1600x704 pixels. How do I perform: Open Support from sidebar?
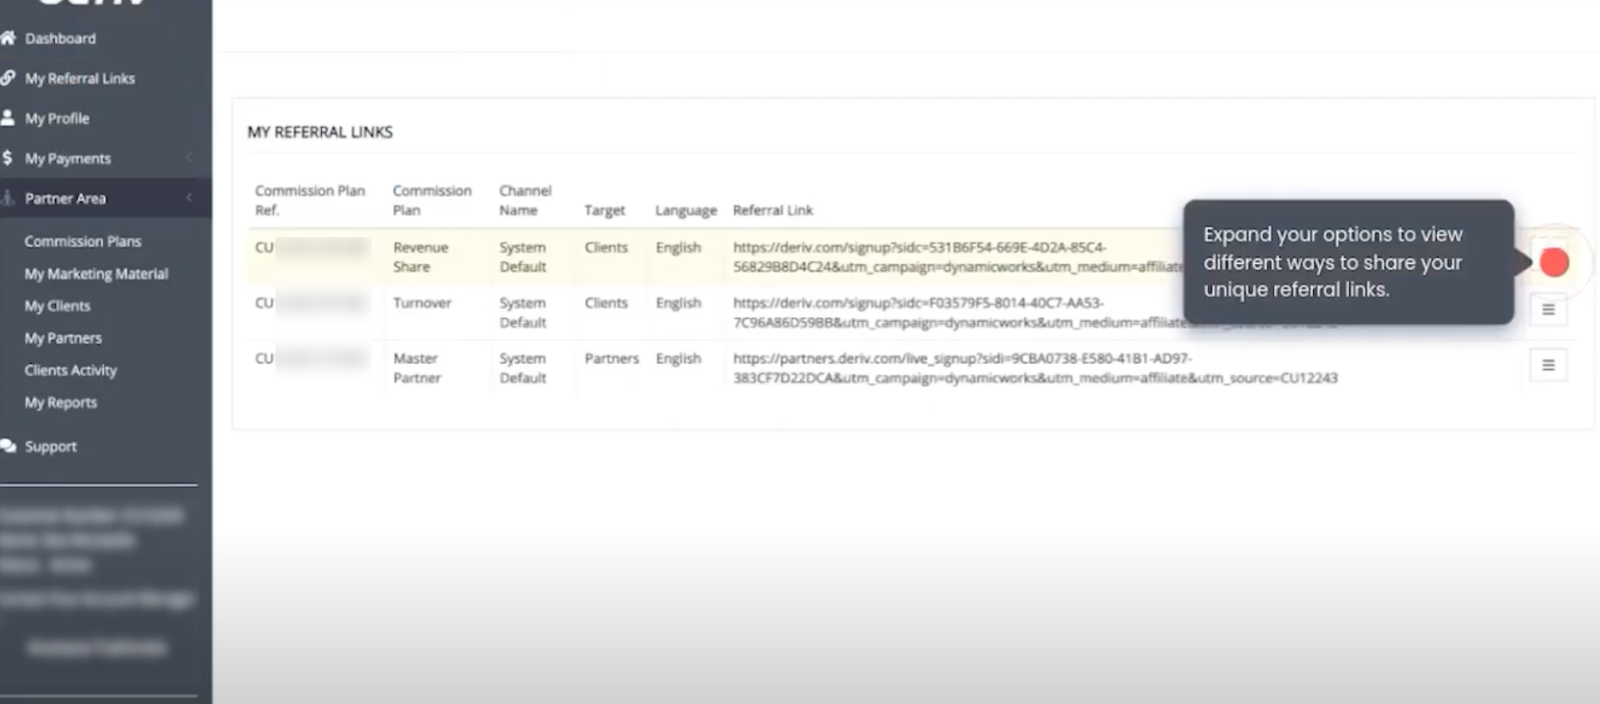click(51, 446)
